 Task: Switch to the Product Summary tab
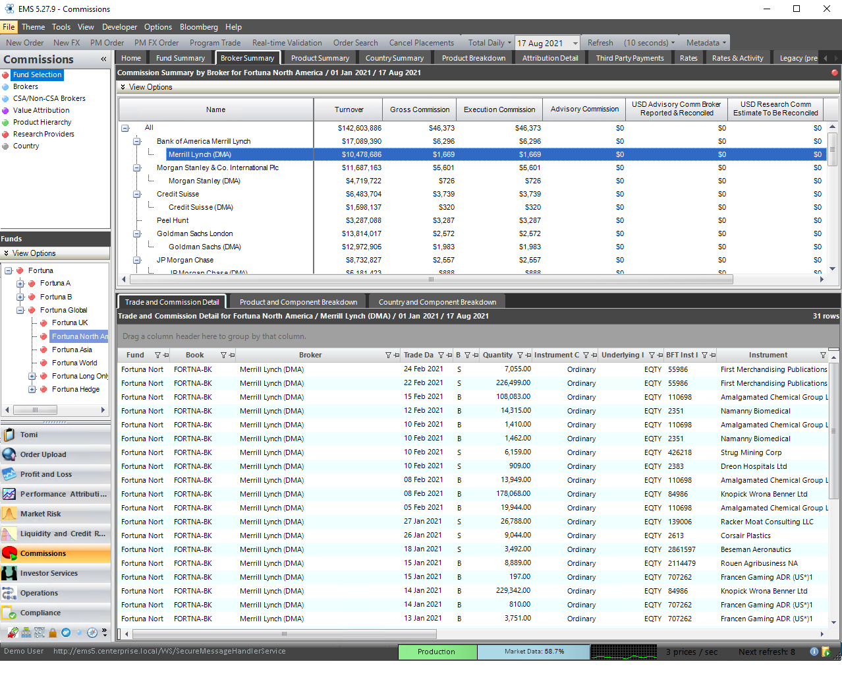[320, 58]
